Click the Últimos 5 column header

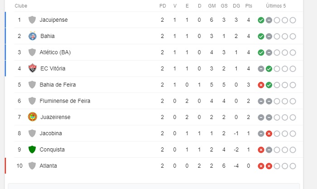[x=276, y=6]
